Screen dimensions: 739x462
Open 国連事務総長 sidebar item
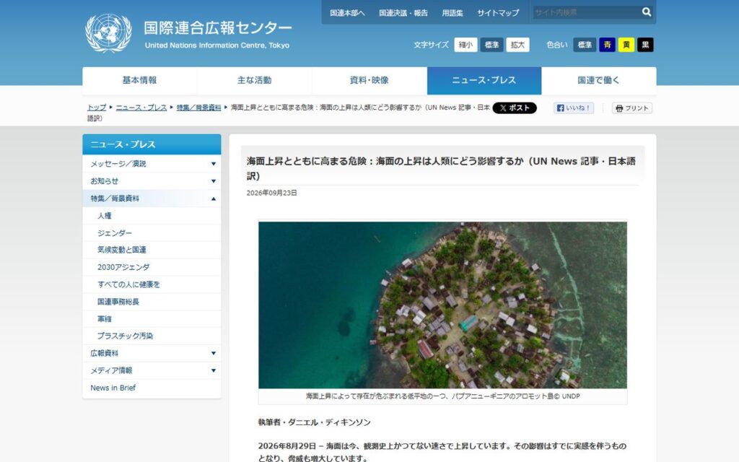pos(152,302)
